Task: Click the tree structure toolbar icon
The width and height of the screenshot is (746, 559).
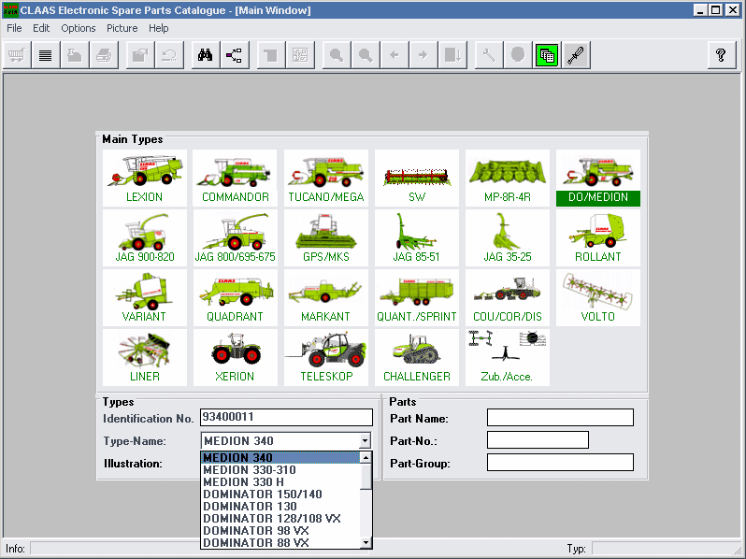Action: point(234,55)
